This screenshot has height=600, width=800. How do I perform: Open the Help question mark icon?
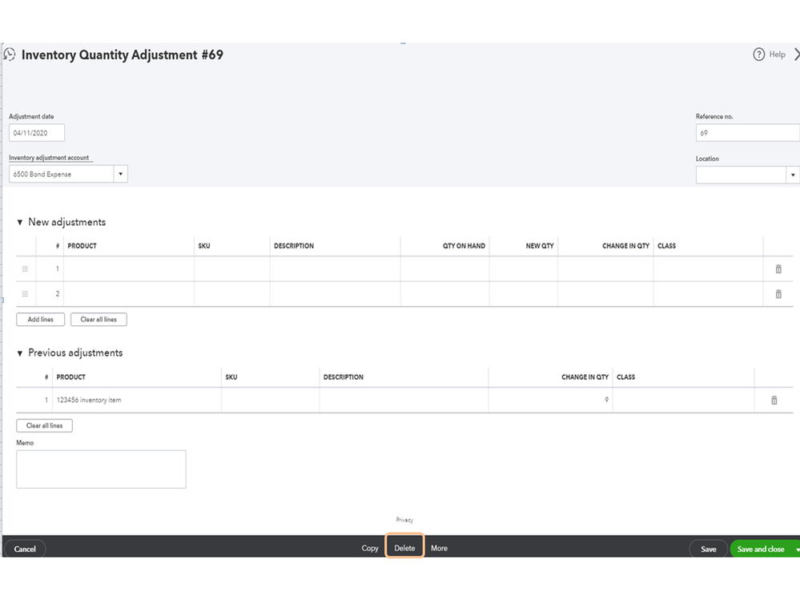click(x=758, y=54)
